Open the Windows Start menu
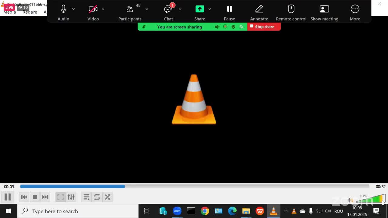 click(8, 211)
